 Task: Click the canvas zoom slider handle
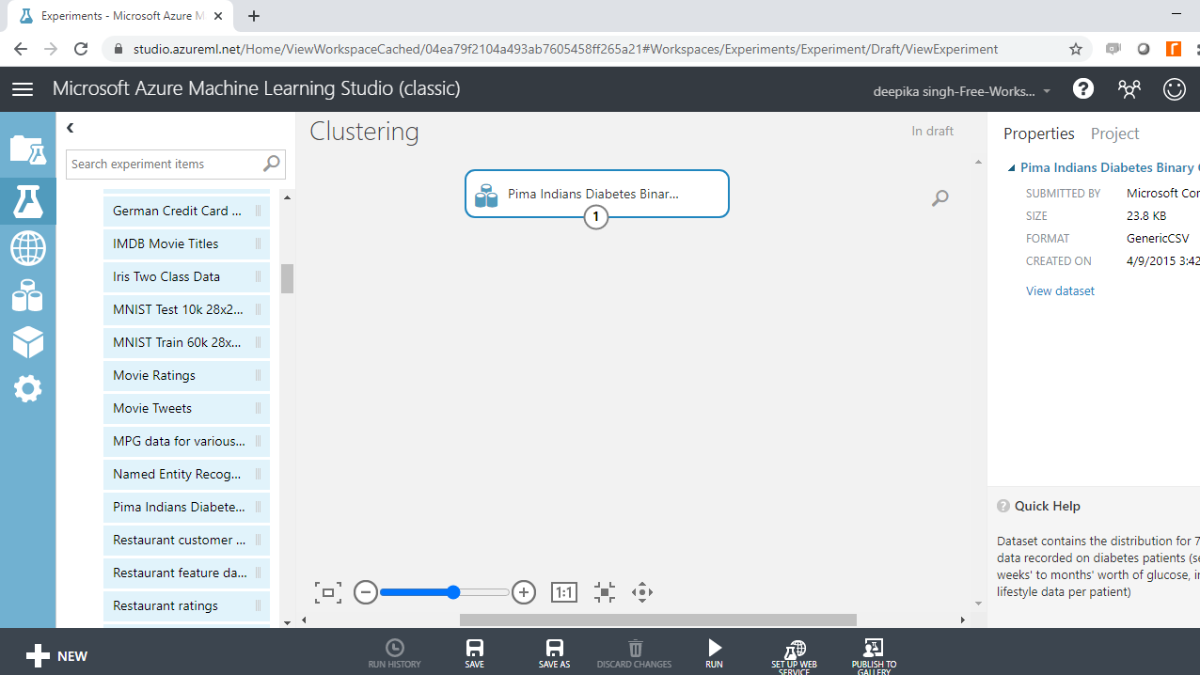click(453, 592)
